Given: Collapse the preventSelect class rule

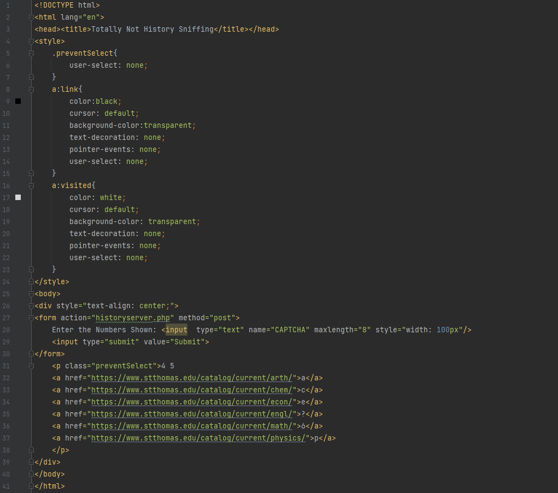Looking at the screenshot, I should (x=31, y=53).
